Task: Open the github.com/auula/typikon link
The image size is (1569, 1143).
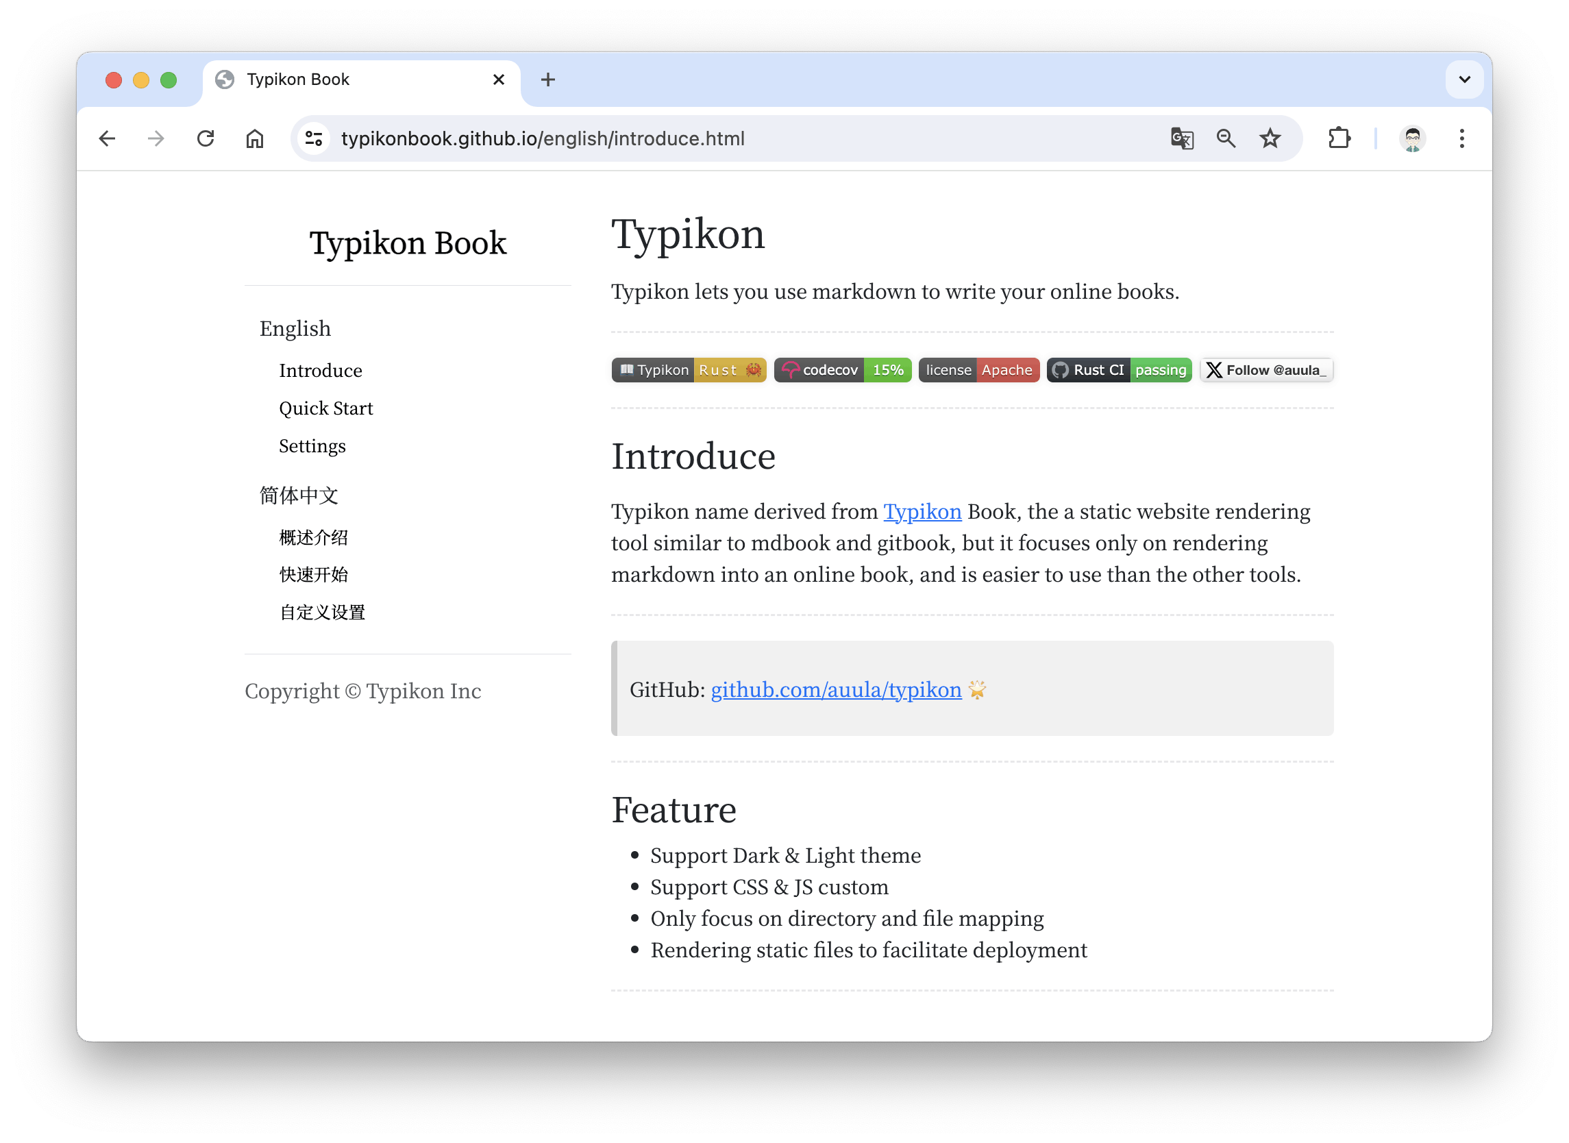Action: click(836, 690)
